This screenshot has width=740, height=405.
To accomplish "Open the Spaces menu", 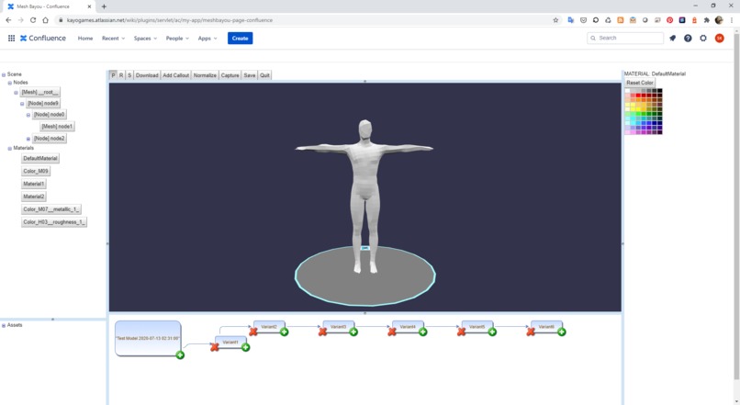I will pyautogui.click(x=145, y=39).
